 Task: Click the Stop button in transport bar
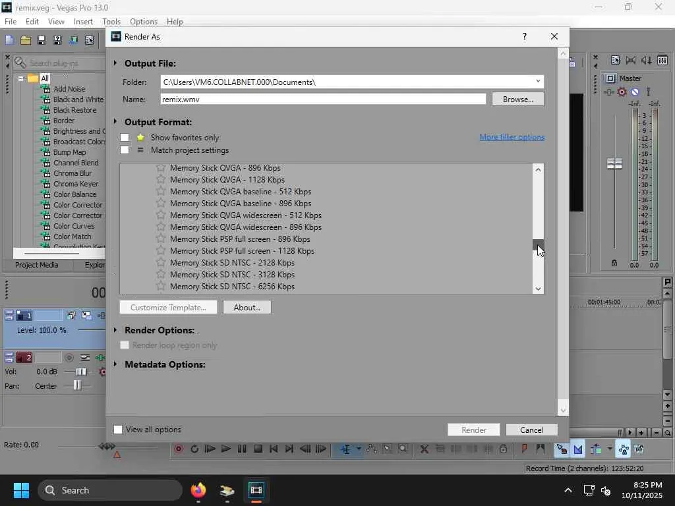click(x=258, y=449)
